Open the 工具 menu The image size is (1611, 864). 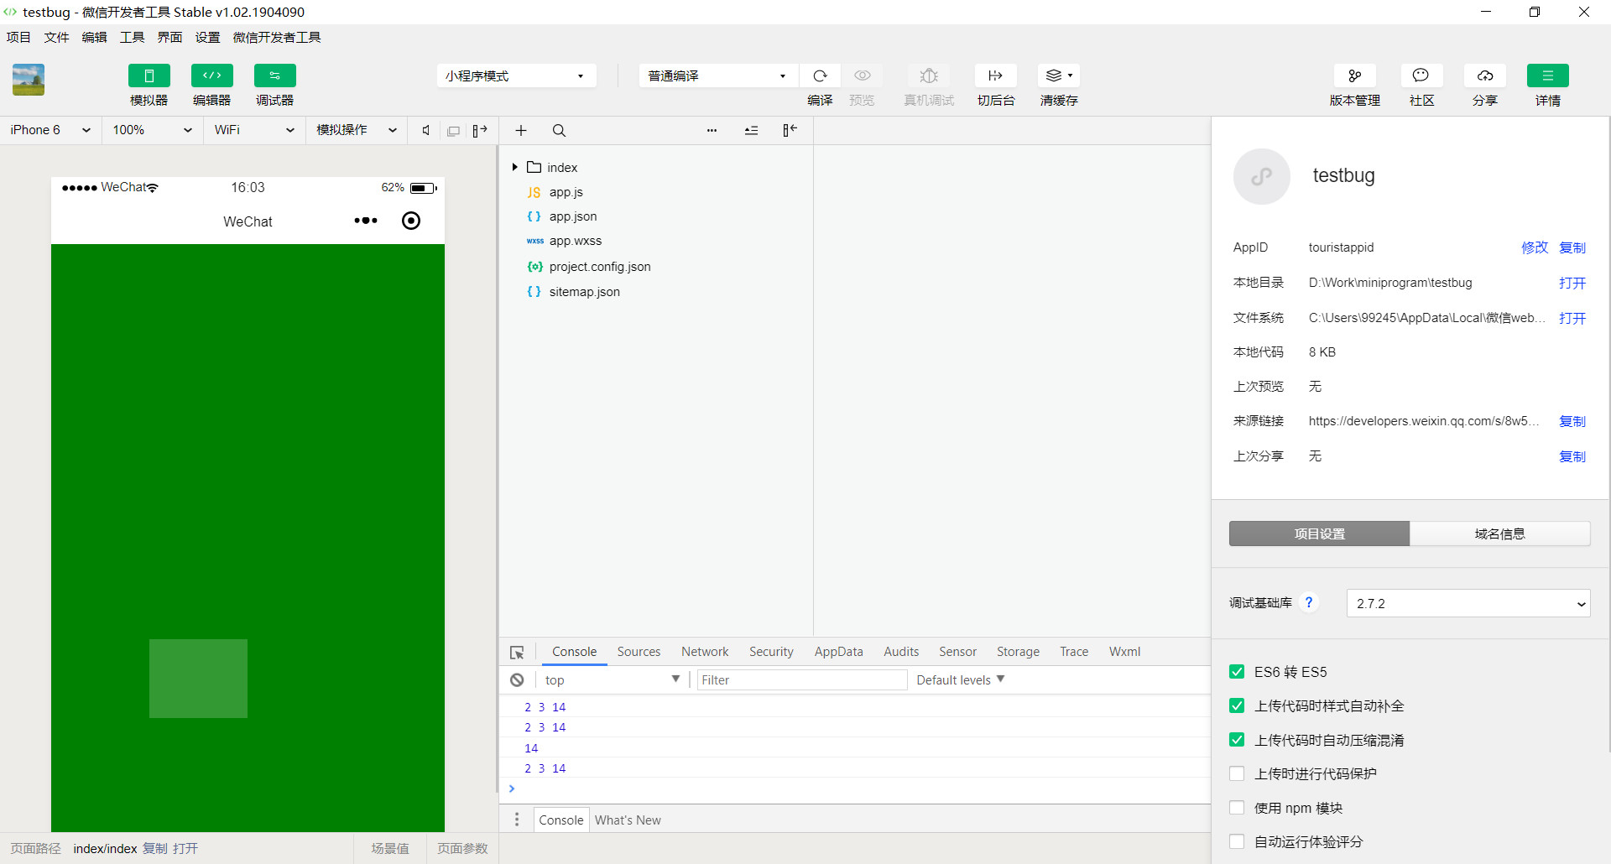click(132, 37)
